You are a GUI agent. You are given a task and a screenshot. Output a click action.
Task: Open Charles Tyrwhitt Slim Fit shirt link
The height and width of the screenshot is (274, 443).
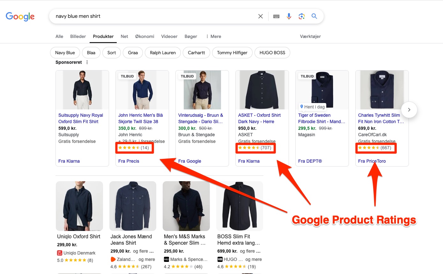(381, 118)
